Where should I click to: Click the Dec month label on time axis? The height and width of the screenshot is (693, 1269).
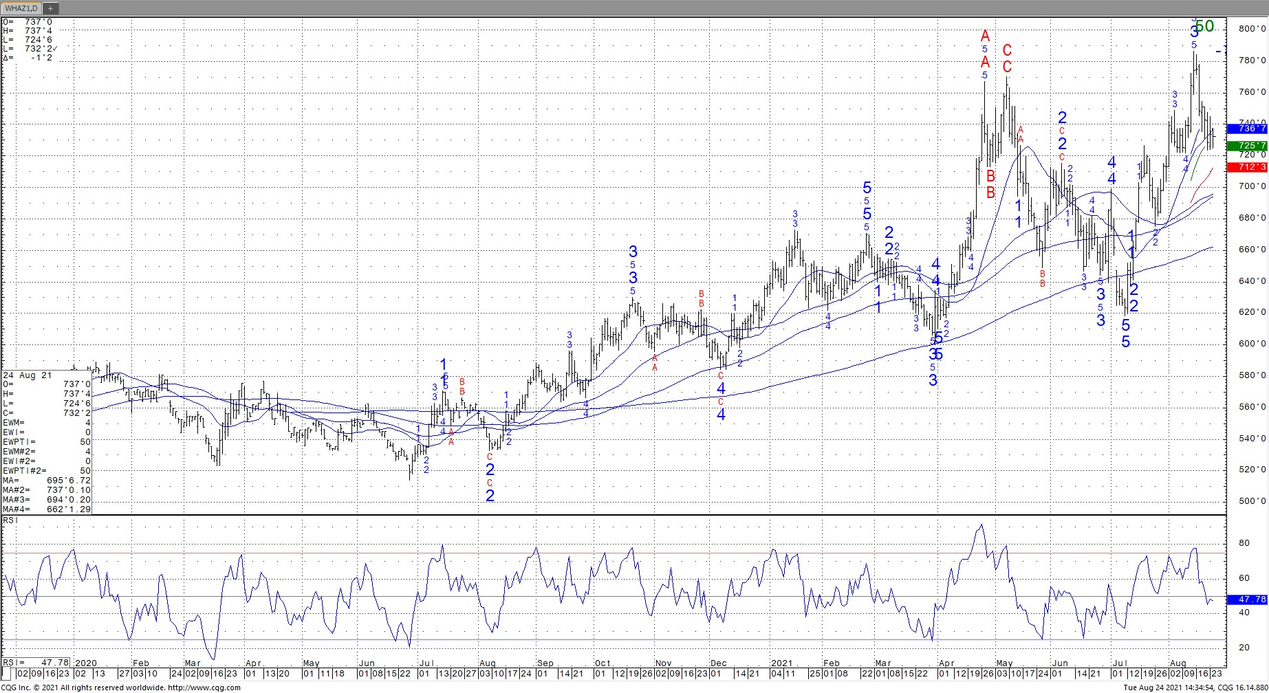coord(719,663)
